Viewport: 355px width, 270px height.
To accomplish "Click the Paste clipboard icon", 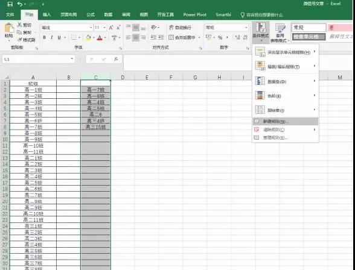I will click(x=9, y=28).
